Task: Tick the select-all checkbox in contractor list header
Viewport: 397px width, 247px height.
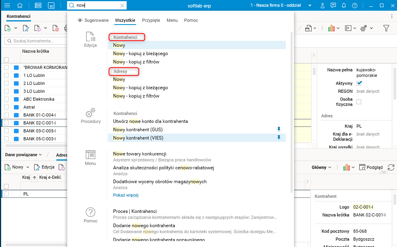Action: [6, 59]
